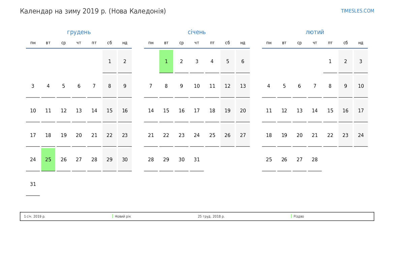Click highlighted December 25 holiday cell
The image size is (394, 279).
click(x=48, y=160)
